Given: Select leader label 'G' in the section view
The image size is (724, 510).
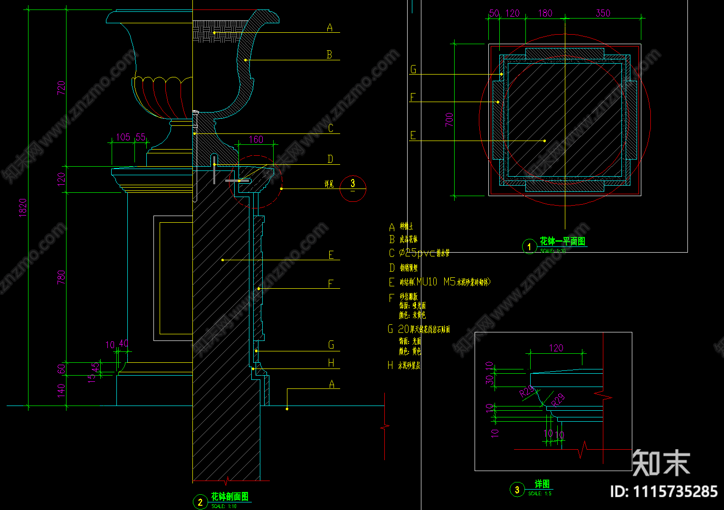Looking at the screenshot, I should (x=331, y=345).
